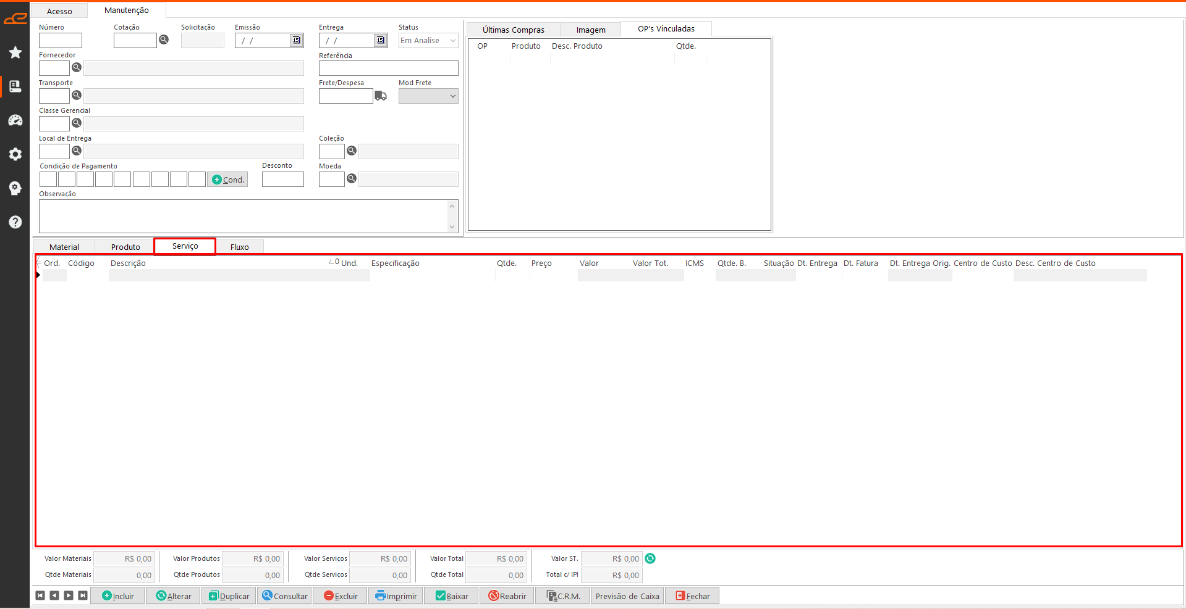This screenshot has width=1186, height=609.
Task: Go to the first record navigation arrow
Action: pyautogui.click(x=40, y=595)
